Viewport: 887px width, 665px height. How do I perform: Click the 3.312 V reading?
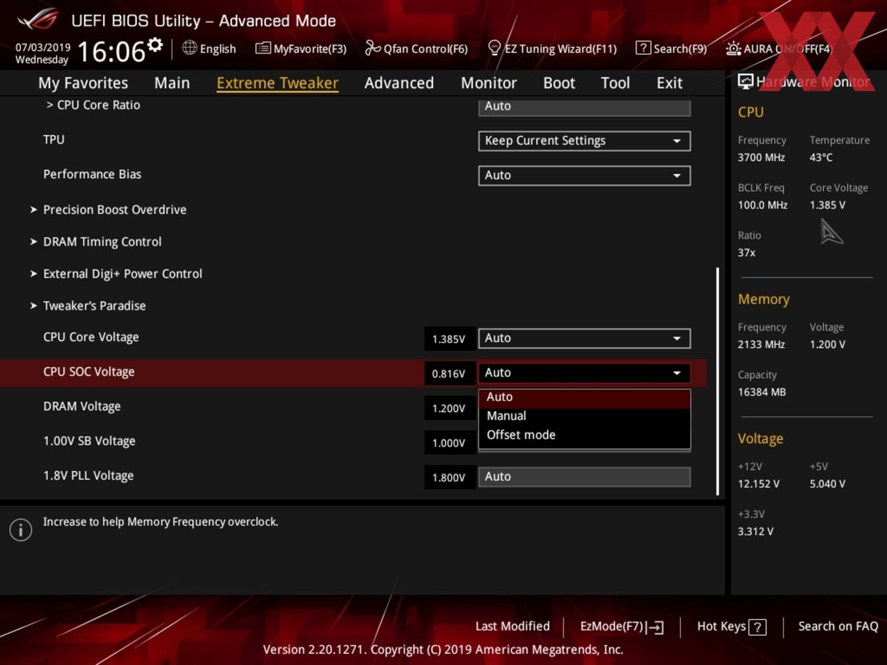pos(755,531)
